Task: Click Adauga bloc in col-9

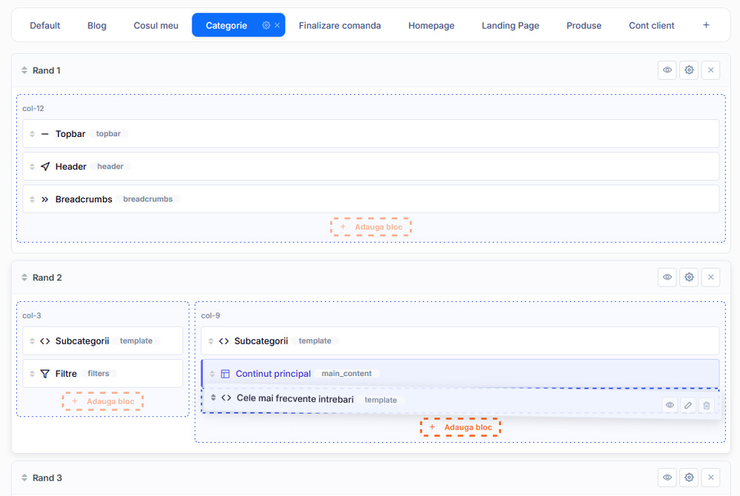Action: [x=460, y=427]
